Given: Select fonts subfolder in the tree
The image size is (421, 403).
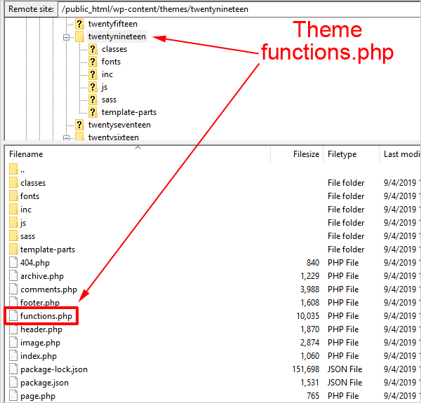Looking at the screenshot, I should [x=111, y=62].
